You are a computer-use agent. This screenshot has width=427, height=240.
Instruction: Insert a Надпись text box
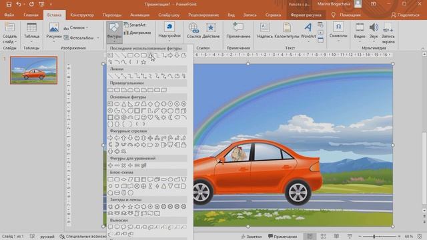265,31
